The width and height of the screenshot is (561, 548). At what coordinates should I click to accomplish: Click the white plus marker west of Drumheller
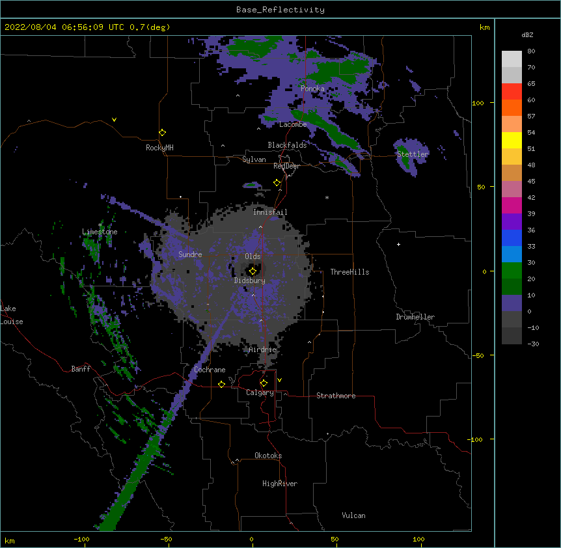tap(398, 244)
